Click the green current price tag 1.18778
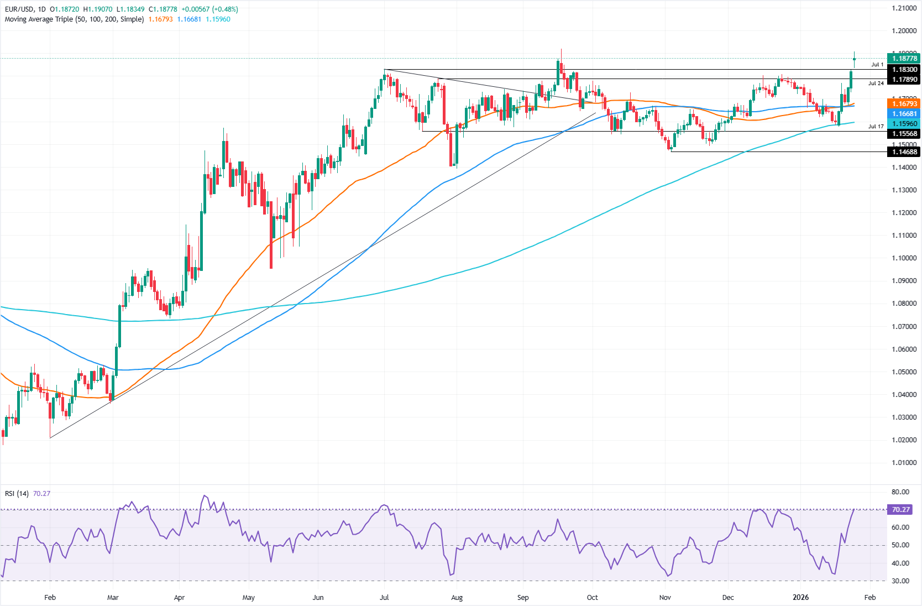Screen dimensions: 922x606 pyautogui.click(x=903, y=59)
